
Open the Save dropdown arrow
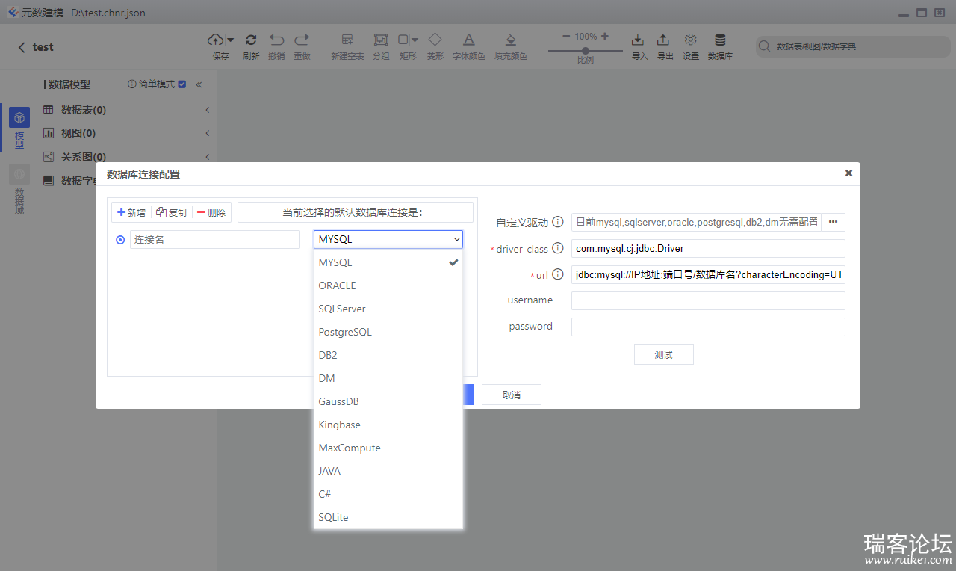[231, 40]
